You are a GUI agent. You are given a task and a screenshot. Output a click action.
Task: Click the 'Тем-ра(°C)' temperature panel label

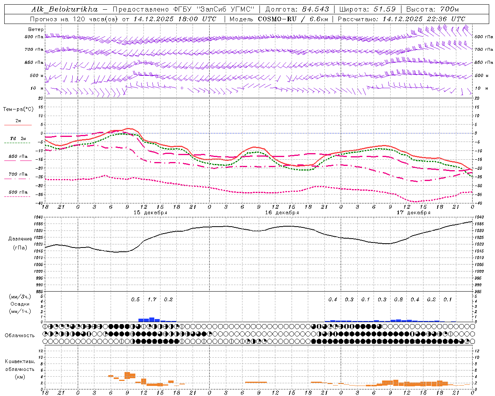click(x=18, y=109)
